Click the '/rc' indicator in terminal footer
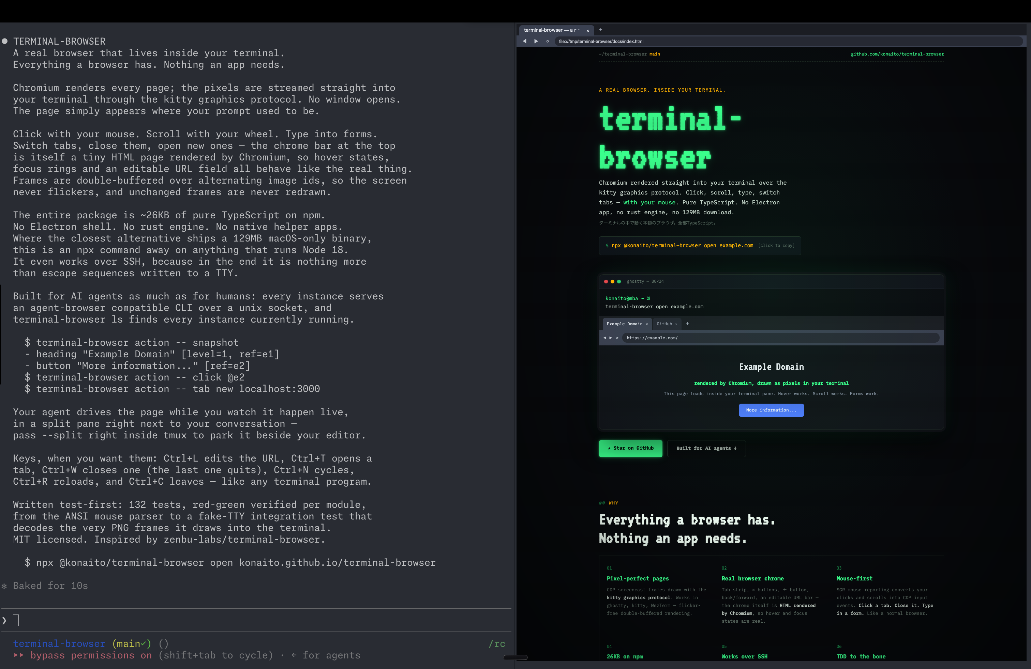The height and width of the screenshot is (669, 1031). pyautogui.click(x=497, y=644)
